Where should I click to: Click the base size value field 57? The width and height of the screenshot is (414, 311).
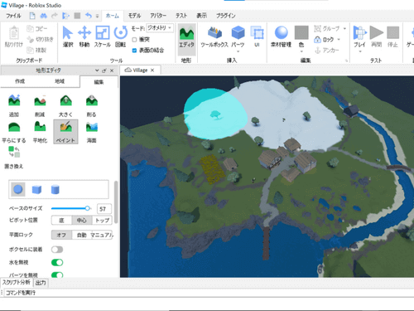pyautogui.click(x=104, y=209)
